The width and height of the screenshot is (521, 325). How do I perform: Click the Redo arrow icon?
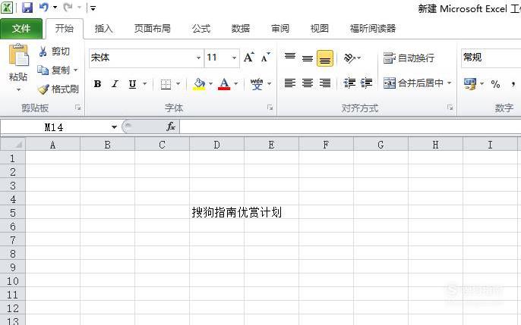point(68,8)
